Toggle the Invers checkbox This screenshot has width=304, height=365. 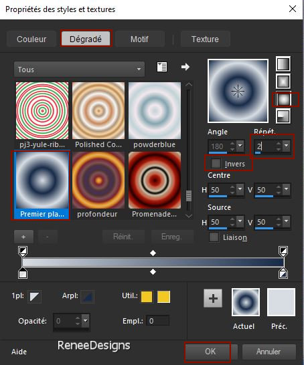pyautogui.click(x=216, y=163)
